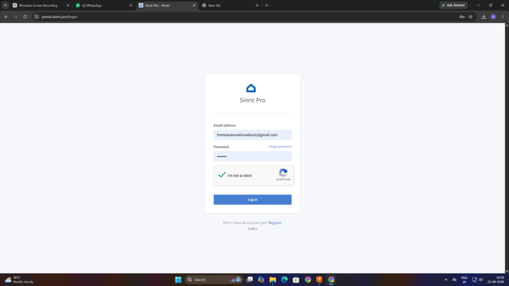This screenshot has width=509, height=286.
Task: Open the I forgot password link
Action: click(x=279, y=146)
